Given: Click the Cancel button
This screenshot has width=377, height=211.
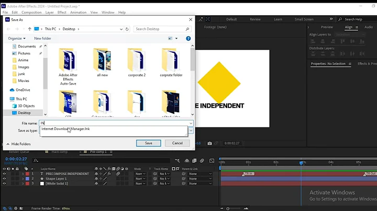Looking at the screenshot, I should pyautogui.click(x=178, y=143).
